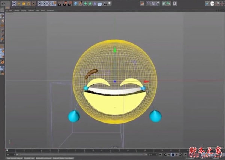Click the Redshift Light button
Image resolution: width=225 pixels, height=160 pixels.
[x=29, y=158]
